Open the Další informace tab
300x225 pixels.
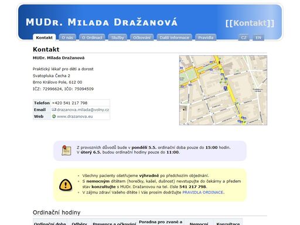[174, 37]
